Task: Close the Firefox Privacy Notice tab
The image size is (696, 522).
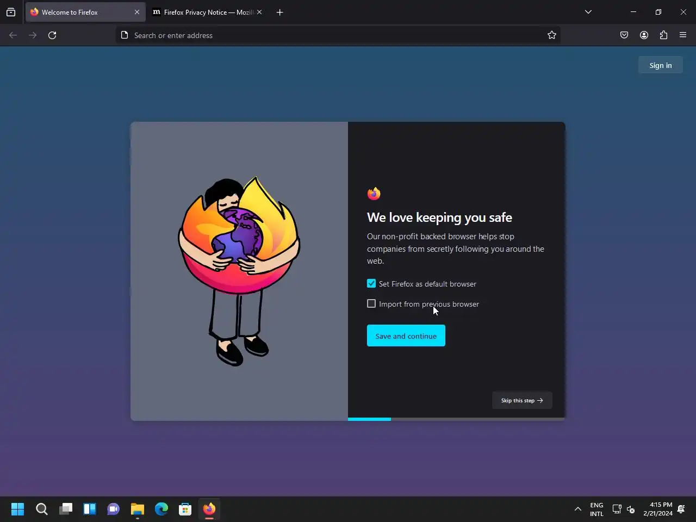Action: pos(259,12)
